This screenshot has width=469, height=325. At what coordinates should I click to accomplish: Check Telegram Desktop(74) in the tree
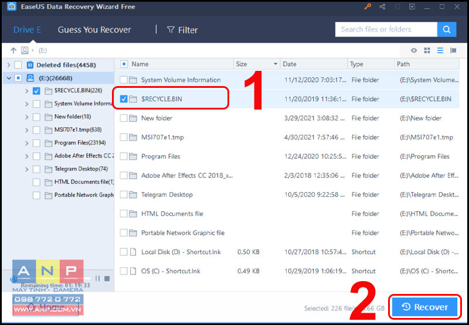click(36, 169)
